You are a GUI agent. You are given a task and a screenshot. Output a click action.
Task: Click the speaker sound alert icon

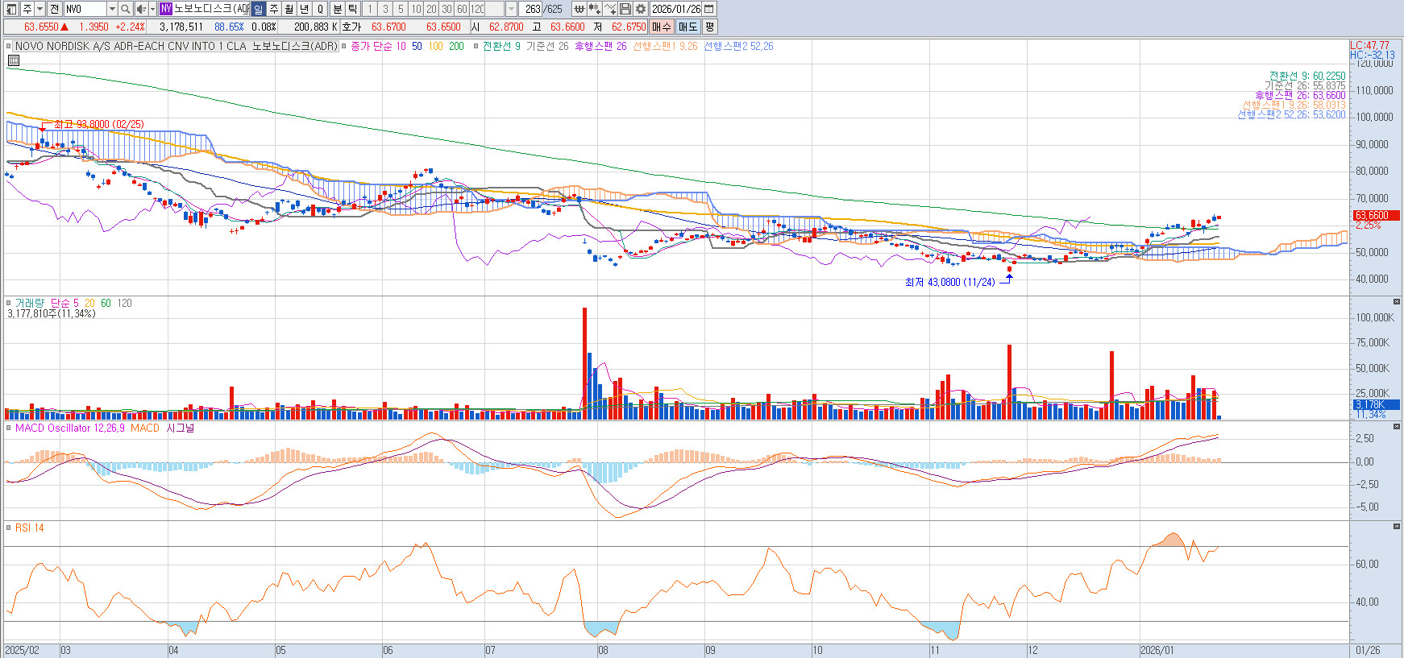click(141, 9)
